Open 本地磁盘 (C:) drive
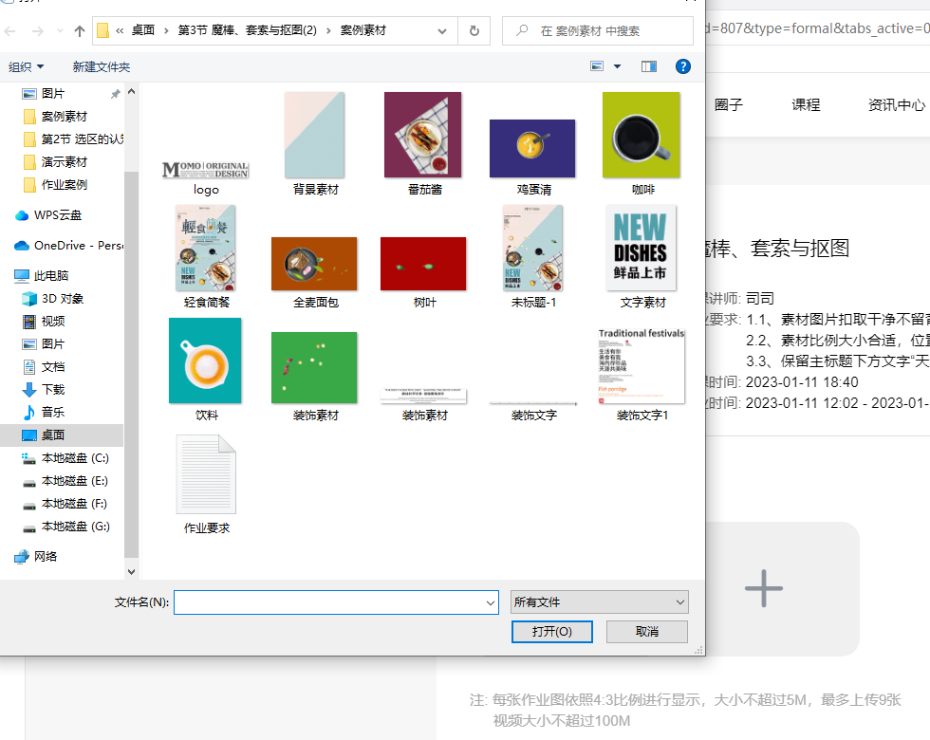The width and height of the screenshot is (930, 740). tap(74, 458)
